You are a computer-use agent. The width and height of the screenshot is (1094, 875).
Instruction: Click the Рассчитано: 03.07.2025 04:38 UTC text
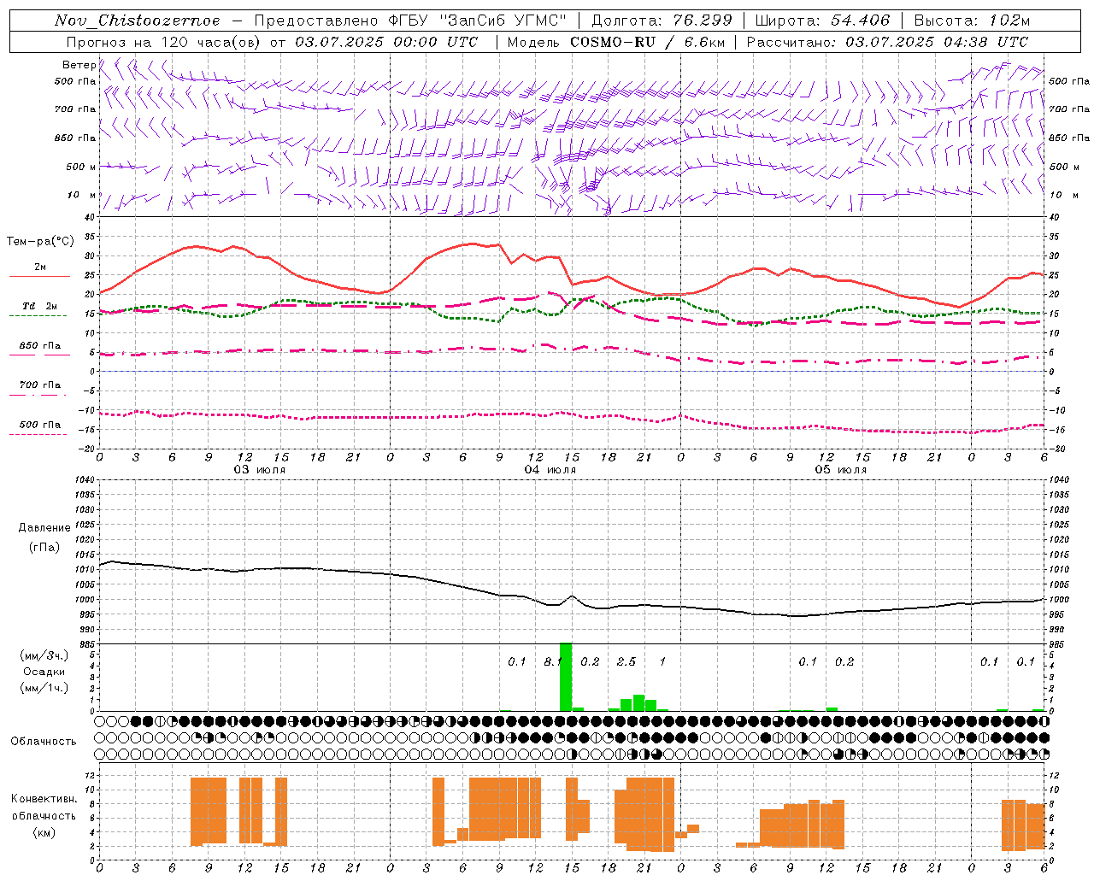pos(887,42)
